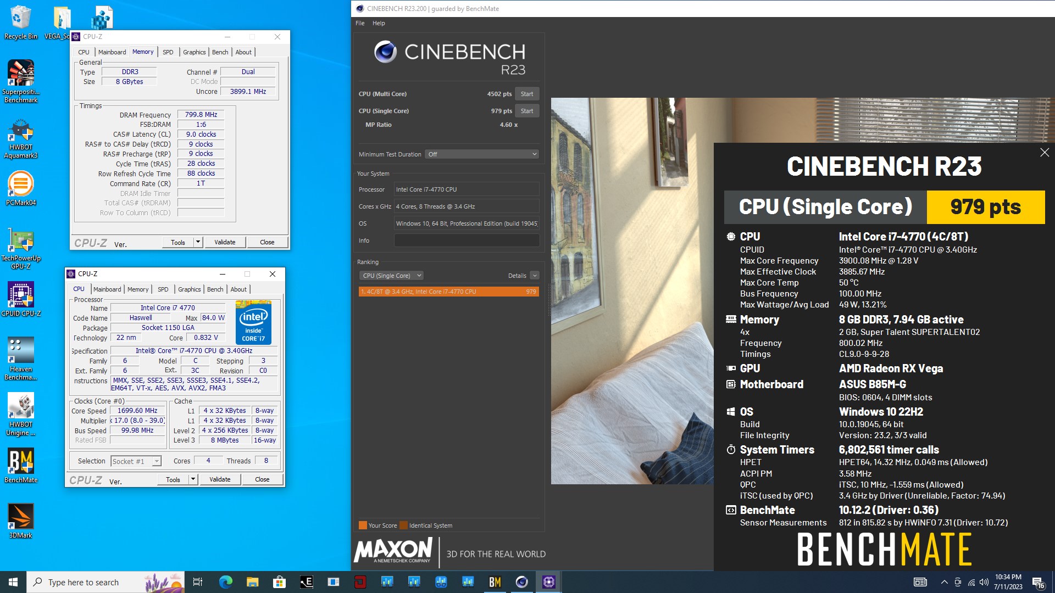Open PCMark04 desktop shortcut
Viewport: 1055px width, 593px height.
[21, 188]
